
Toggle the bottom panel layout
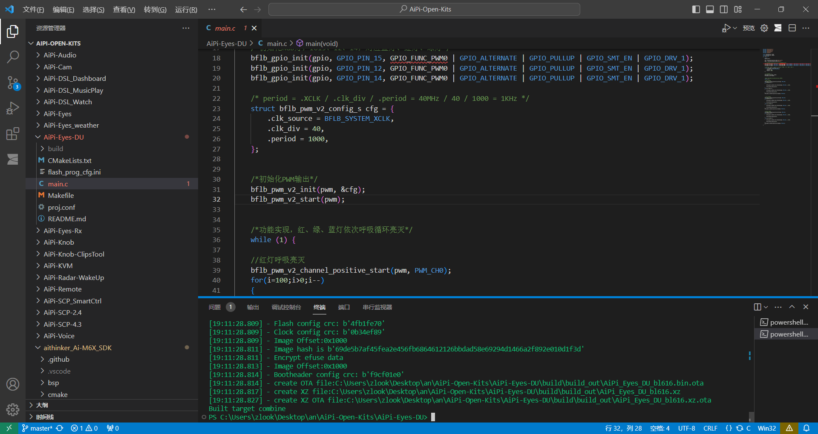pos(710,9)
